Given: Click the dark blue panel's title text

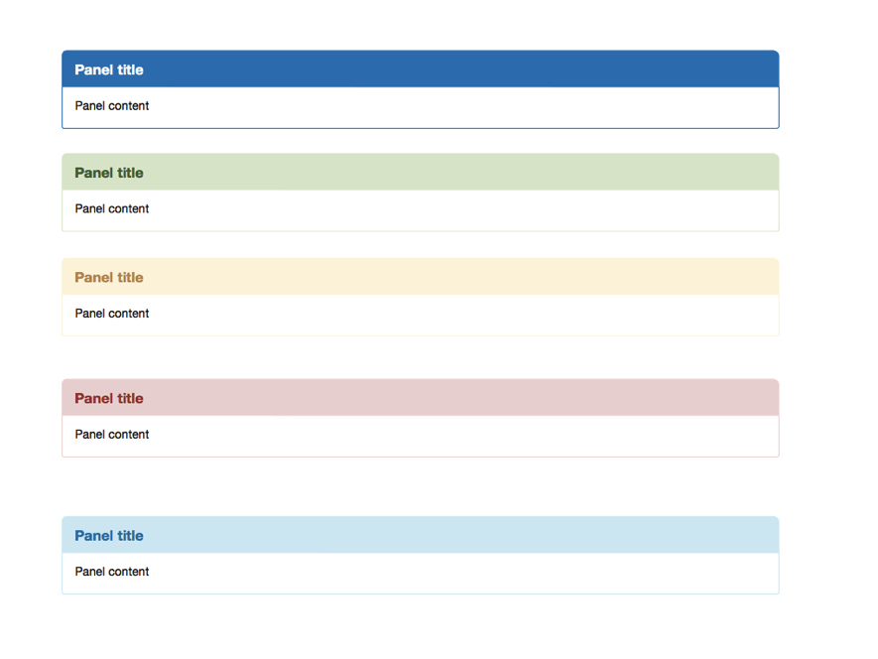Looking at the screenshot, I should tap(109, 69).
